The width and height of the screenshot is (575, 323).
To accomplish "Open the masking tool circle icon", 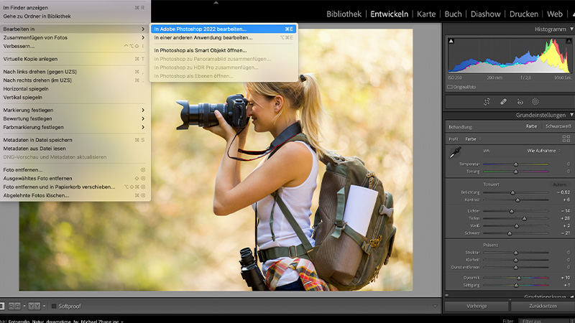I will (x=535, y=102).
